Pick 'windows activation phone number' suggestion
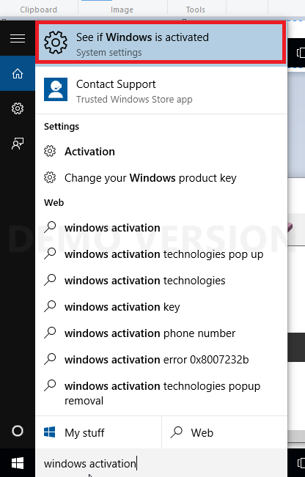Screen dimensions: 305x477 (x=161, y=333)
